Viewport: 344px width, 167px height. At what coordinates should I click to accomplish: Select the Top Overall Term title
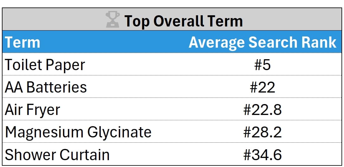184,21
